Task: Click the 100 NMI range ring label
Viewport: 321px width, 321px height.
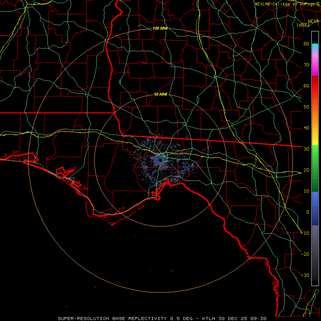Action: (x=160, y=28)
